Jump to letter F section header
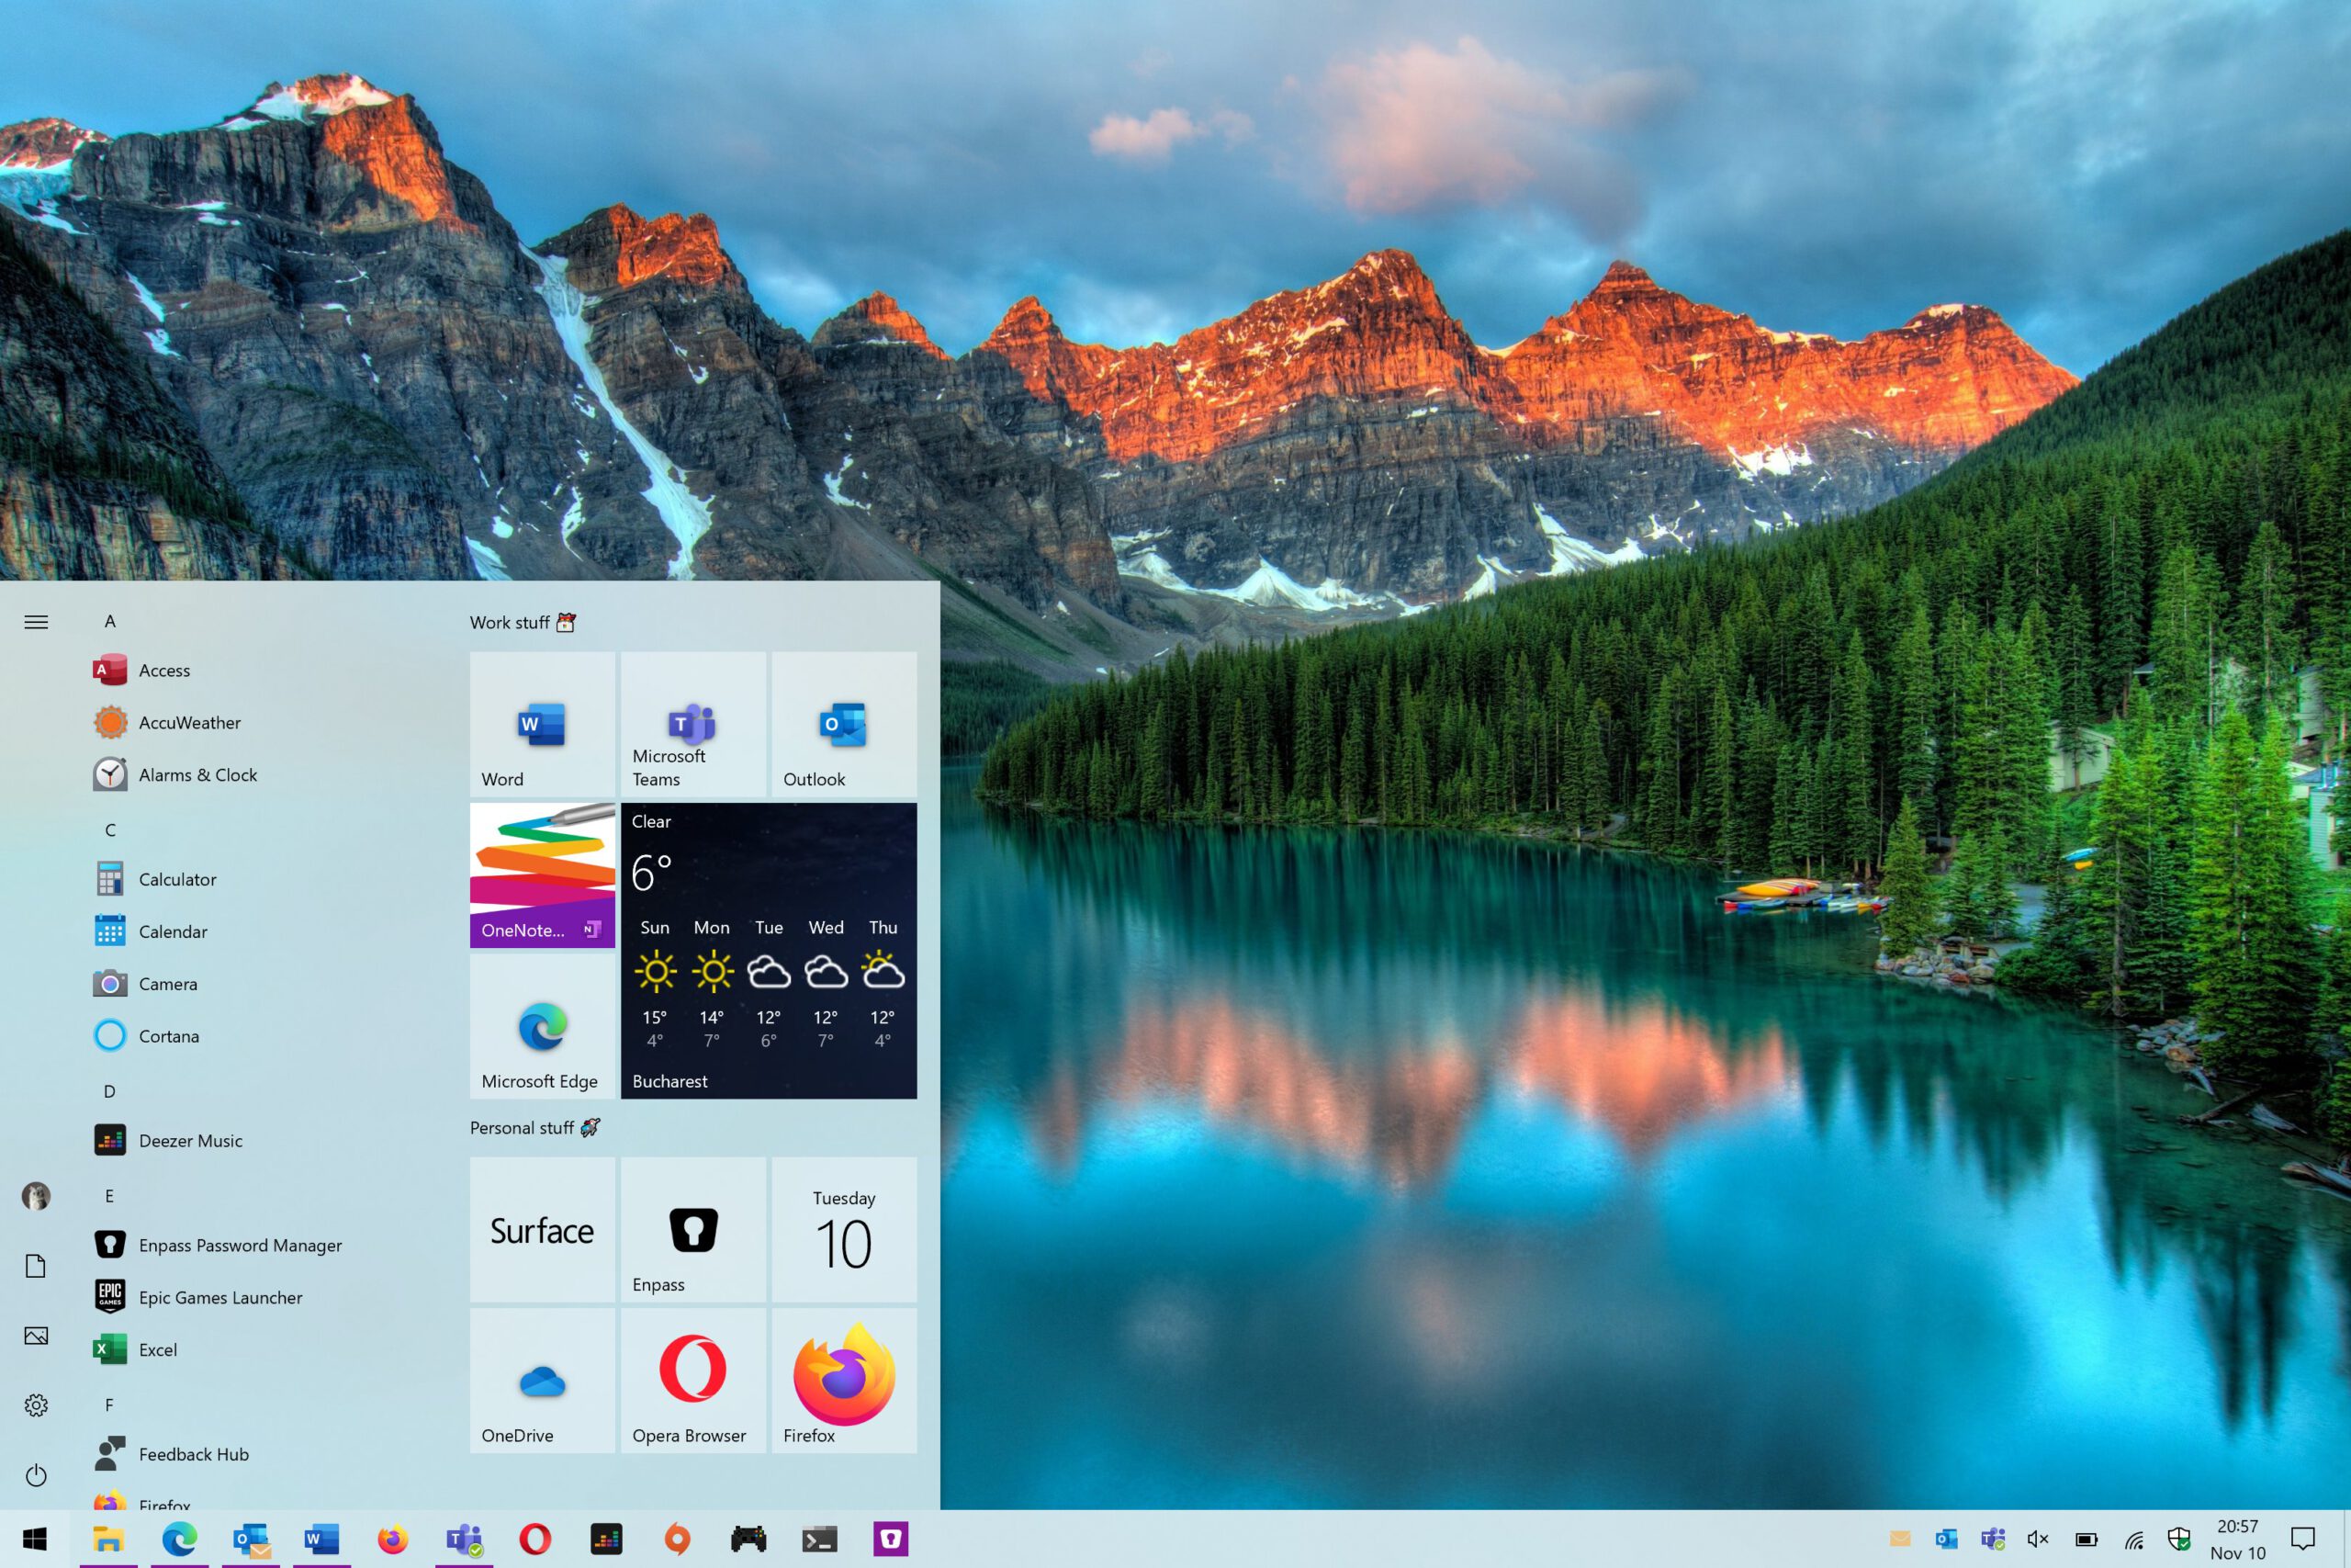 click(x=110, y=1405)
